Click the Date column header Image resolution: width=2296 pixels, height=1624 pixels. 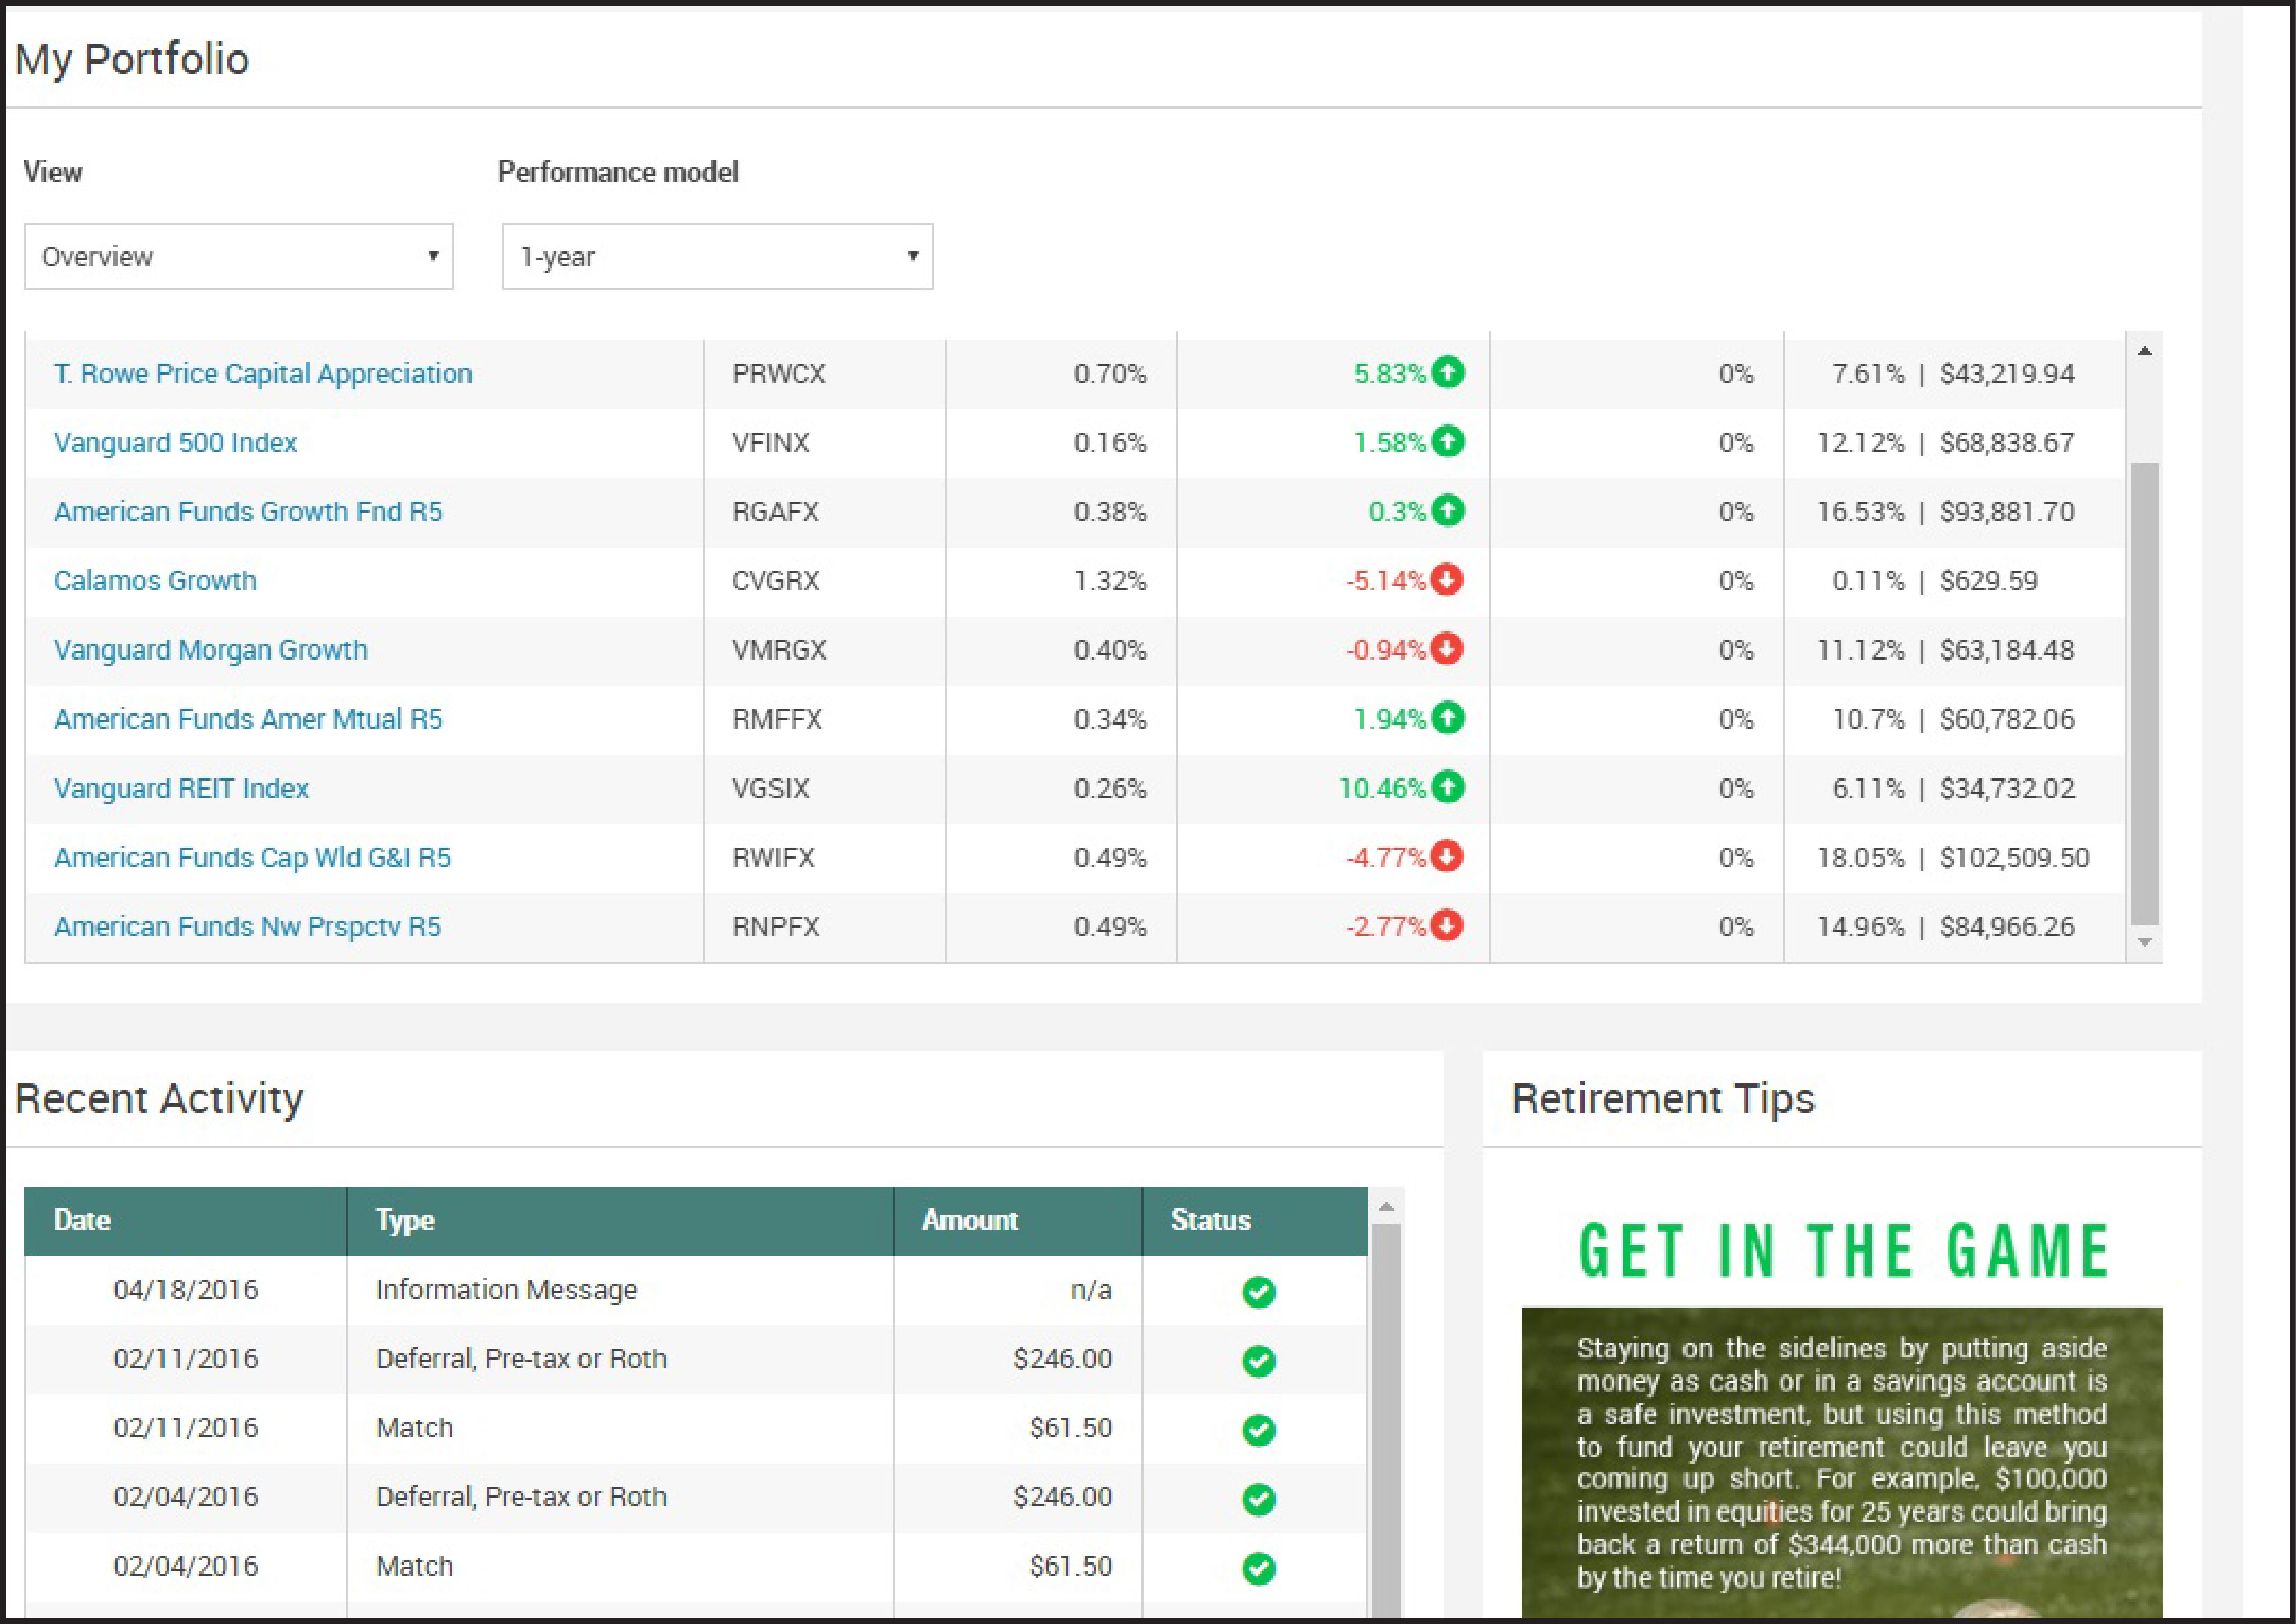186,1221
